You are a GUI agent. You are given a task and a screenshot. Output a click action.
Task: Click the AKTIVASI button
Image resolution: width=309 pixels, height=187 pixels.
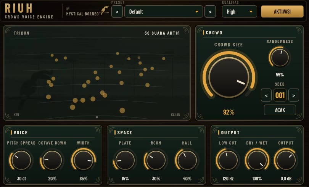pos(282,11)
